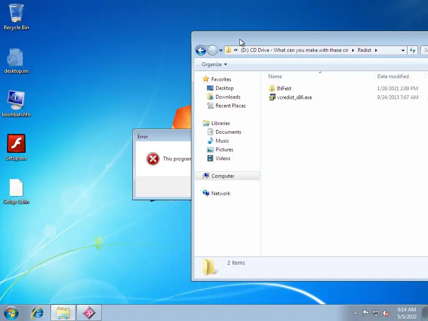This screenshot has height=321, width=428.
Task: Open Recent Places under Favorites
Action: click(x=230, y=106)
